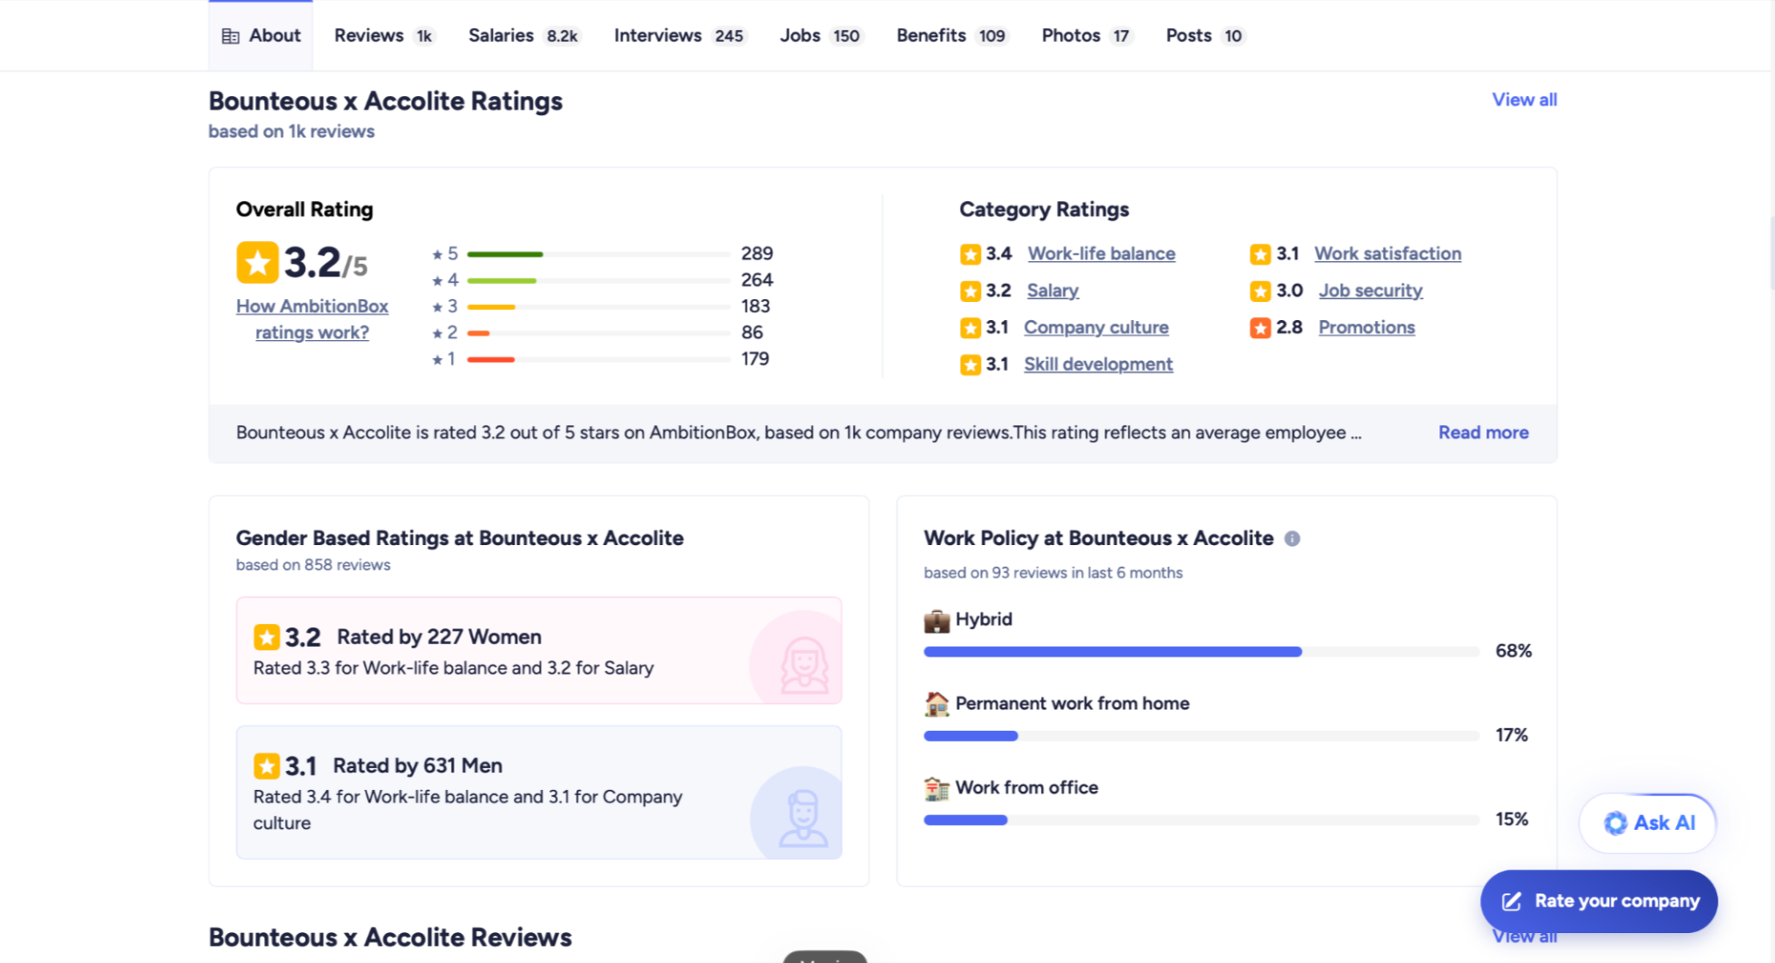
Task: Click the Hybrid work policy progress bar
Action: (1201, 652)
